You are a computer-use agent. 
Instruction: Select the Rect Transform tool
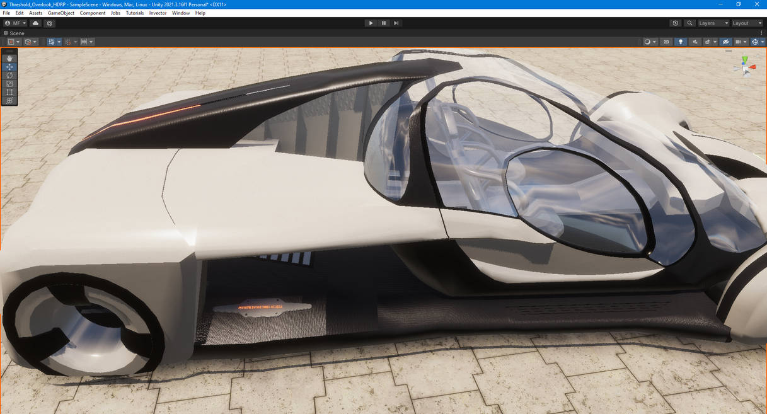9,92
